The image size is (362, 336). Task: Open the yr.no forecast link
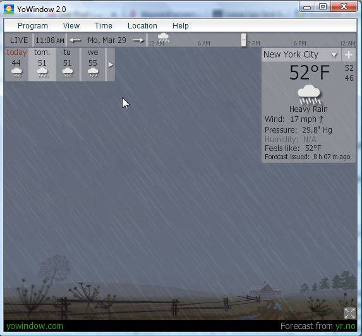(x=346, y=326)
